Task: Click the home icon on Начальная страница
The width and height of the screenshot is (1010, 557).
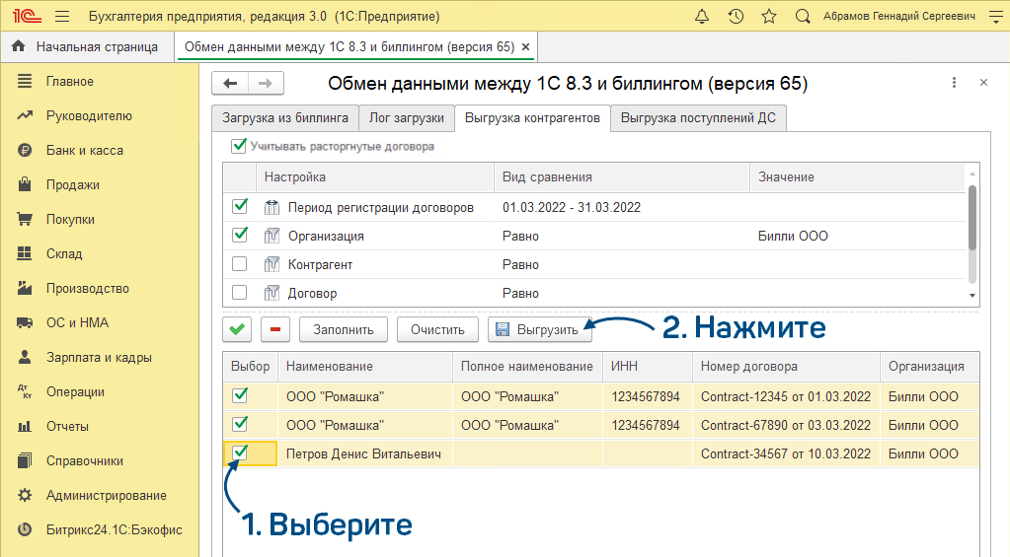Action: pyautogui.click(x=19, y=46)
